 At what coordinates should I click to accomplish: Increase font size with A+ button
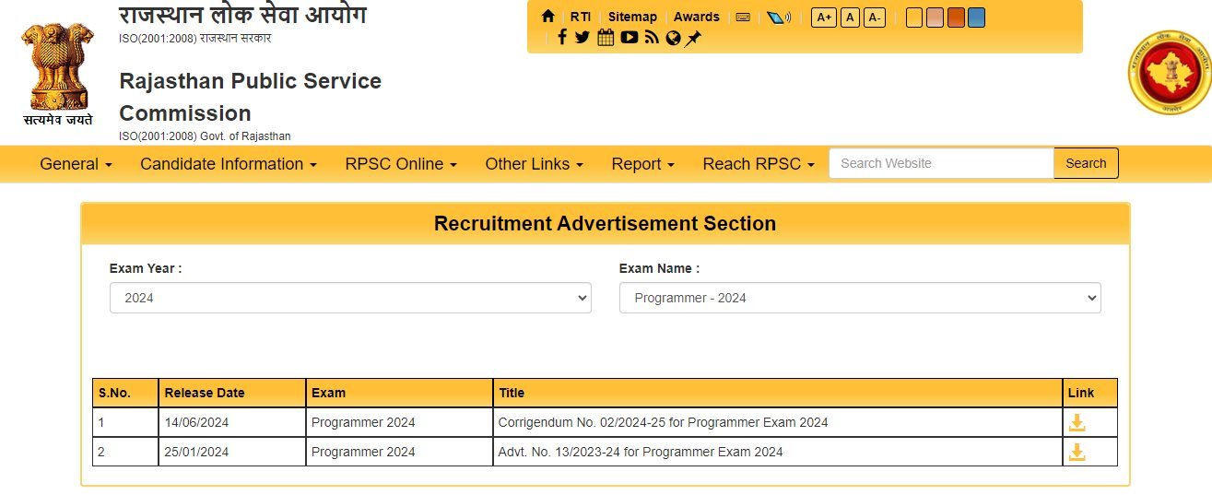click(823, 18)
